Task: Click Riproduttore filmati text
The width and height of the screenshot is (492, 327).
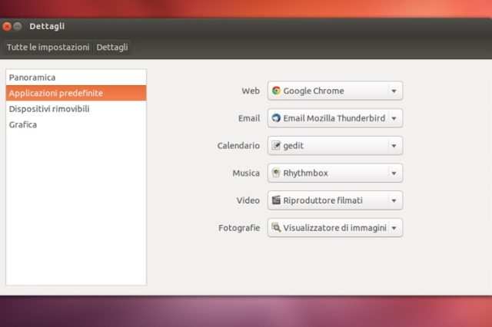Action: [323, 200]
